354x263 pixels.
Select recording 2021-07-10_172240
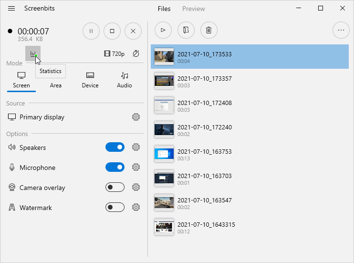coord(250,130)
